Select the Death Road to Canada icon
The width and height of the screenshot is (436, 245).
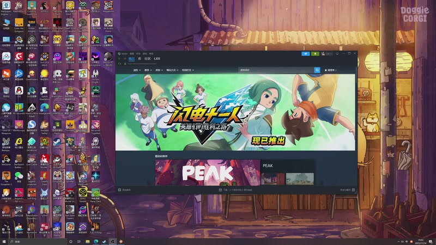70,26
